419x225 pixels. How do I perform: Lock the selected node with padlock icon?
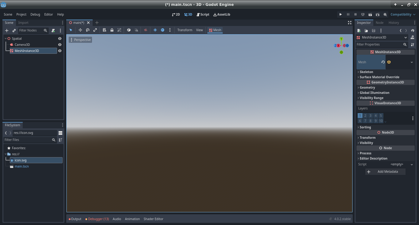[x=112, y=30]
